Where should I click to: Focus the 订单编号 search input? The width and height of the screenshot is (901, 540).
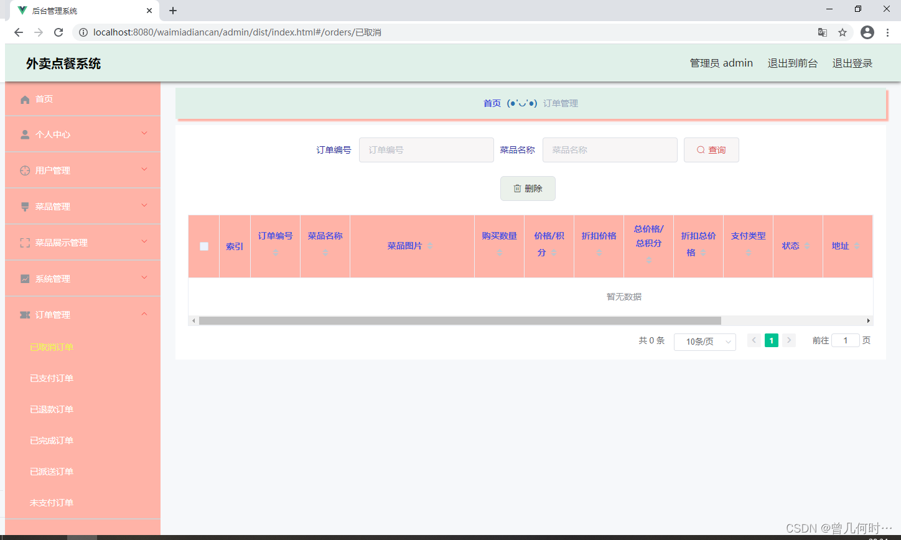[426, 150]
